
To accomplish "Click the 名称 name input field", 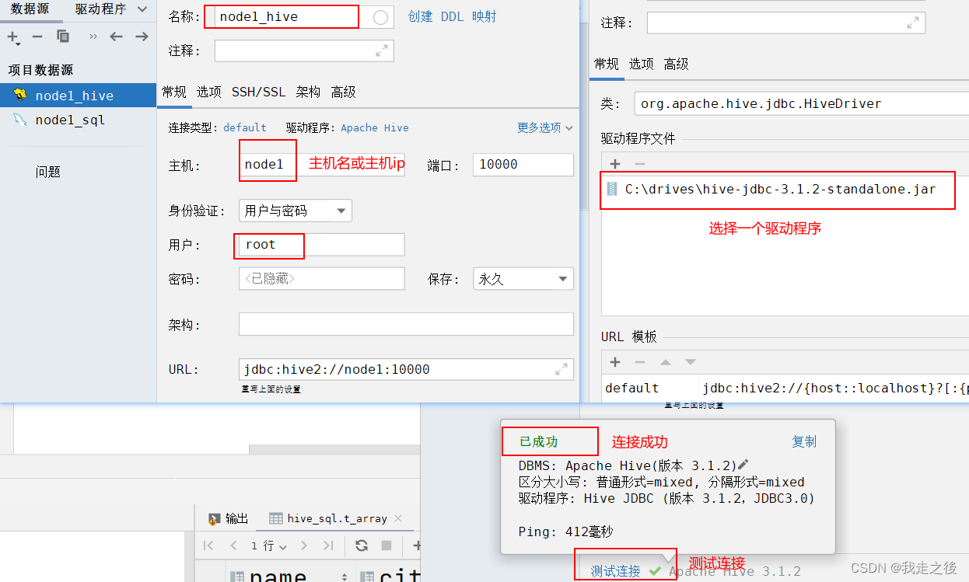I will coord(288,16).
